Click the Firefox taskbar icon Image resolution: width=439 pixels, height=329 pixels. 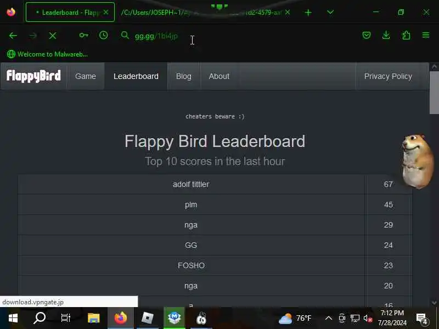coord(121,318)
